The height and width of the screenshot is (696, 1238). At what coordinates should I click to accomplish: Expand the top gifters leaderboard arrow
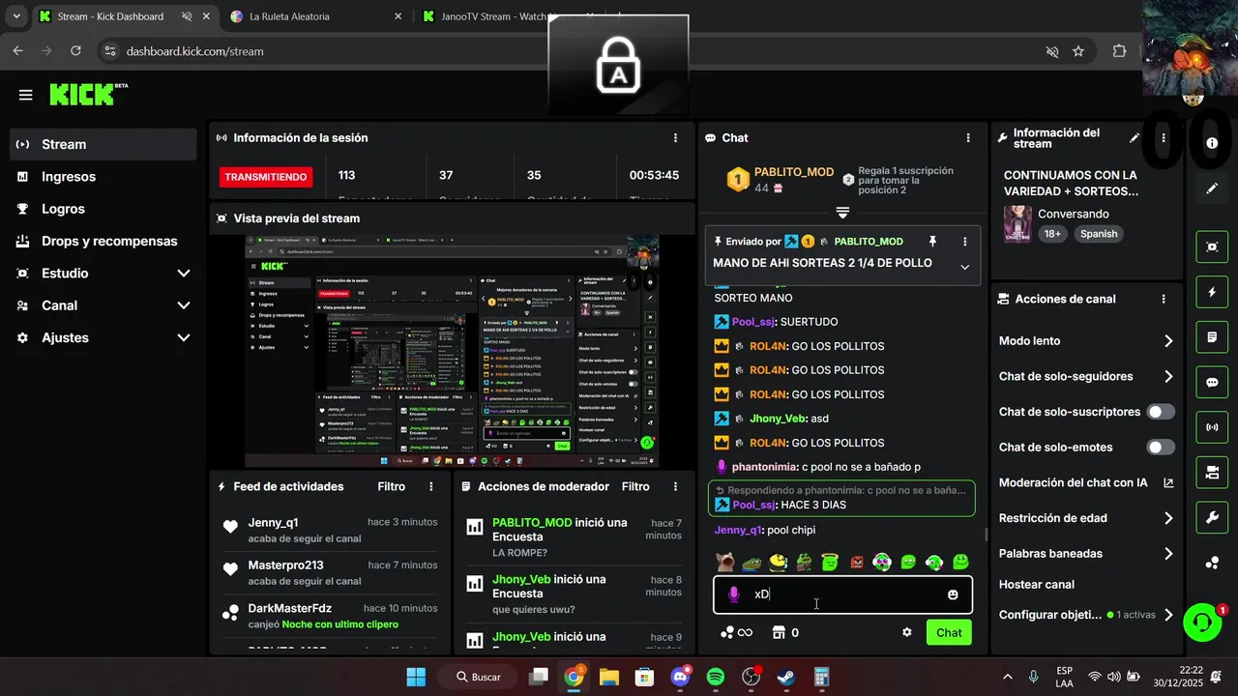[x=842, y=213]
